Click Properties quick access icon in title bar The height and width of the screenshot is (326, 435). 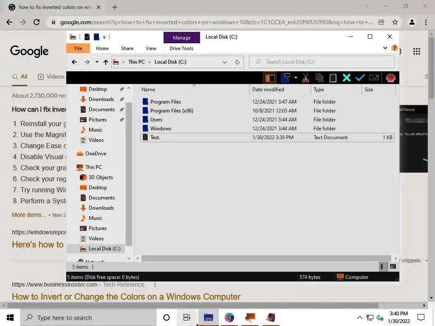pos(87,37)
